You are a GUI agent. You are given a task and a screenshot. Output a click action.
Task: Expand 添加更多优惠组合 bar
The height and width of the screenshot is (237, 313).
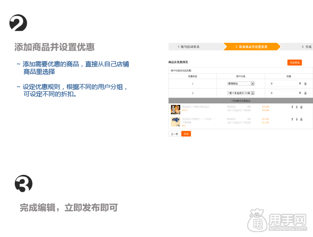241,101
